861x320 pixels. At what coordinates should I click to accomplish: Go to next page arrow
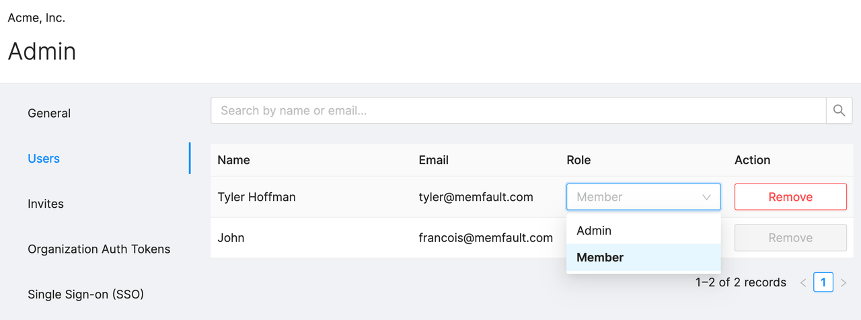coord(844,283)
